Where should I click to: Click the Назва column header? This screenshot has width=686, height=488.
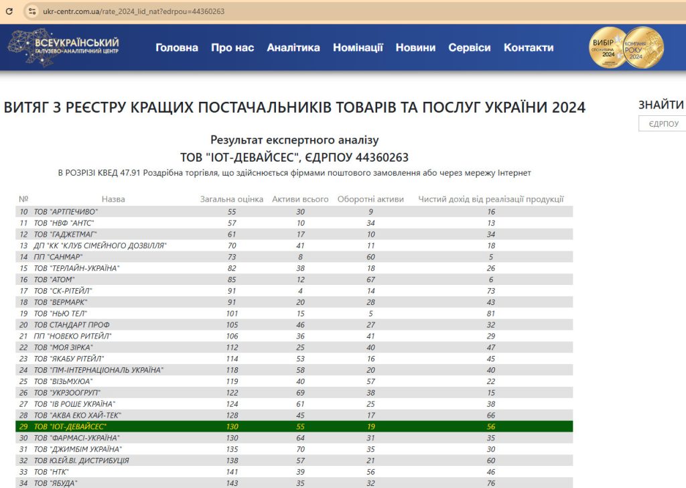tap(113, 199)
